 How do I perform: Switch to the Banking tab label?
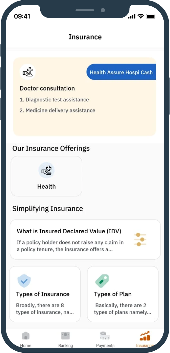pyautogui.click(x=65, y=345)
